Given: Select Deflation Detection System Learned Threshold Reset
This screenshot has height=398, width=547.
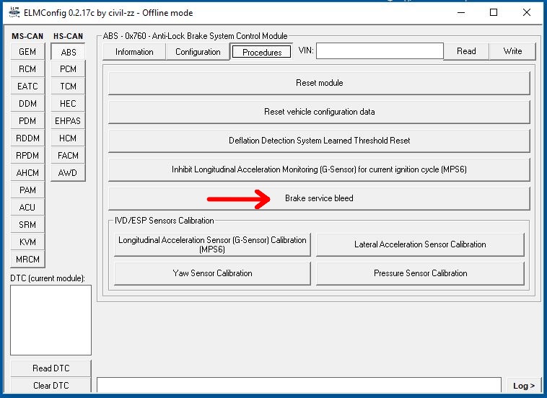Looking at the screenshot, I should coord(319,141).
